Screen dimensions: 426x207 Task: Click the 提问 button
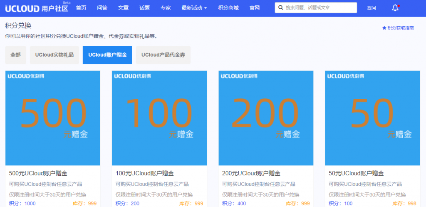(372, 8)
